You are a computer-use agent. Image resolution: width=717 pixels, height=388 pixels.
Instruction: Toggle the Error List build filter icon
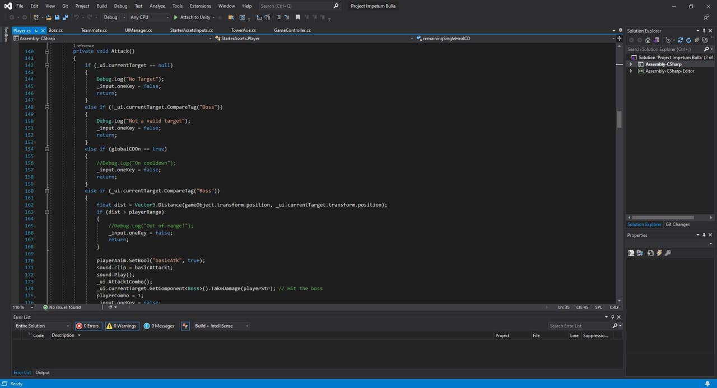[x=185, y=326]
